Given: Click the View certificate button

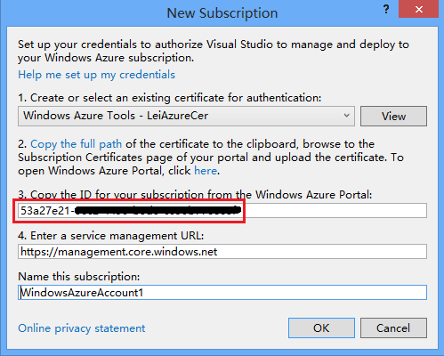Looking at the screenshot, I should (393, 116).
